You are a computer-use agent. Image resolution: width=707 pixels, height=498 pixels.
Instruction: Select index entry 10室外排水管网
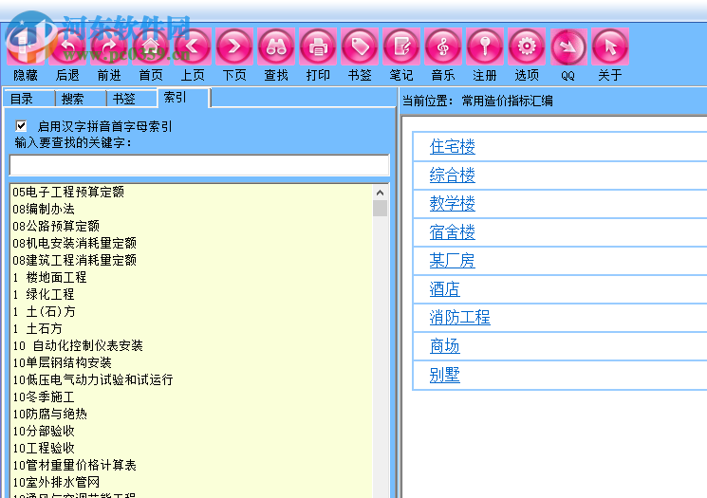pyautogui.click(x=56, y=483)
